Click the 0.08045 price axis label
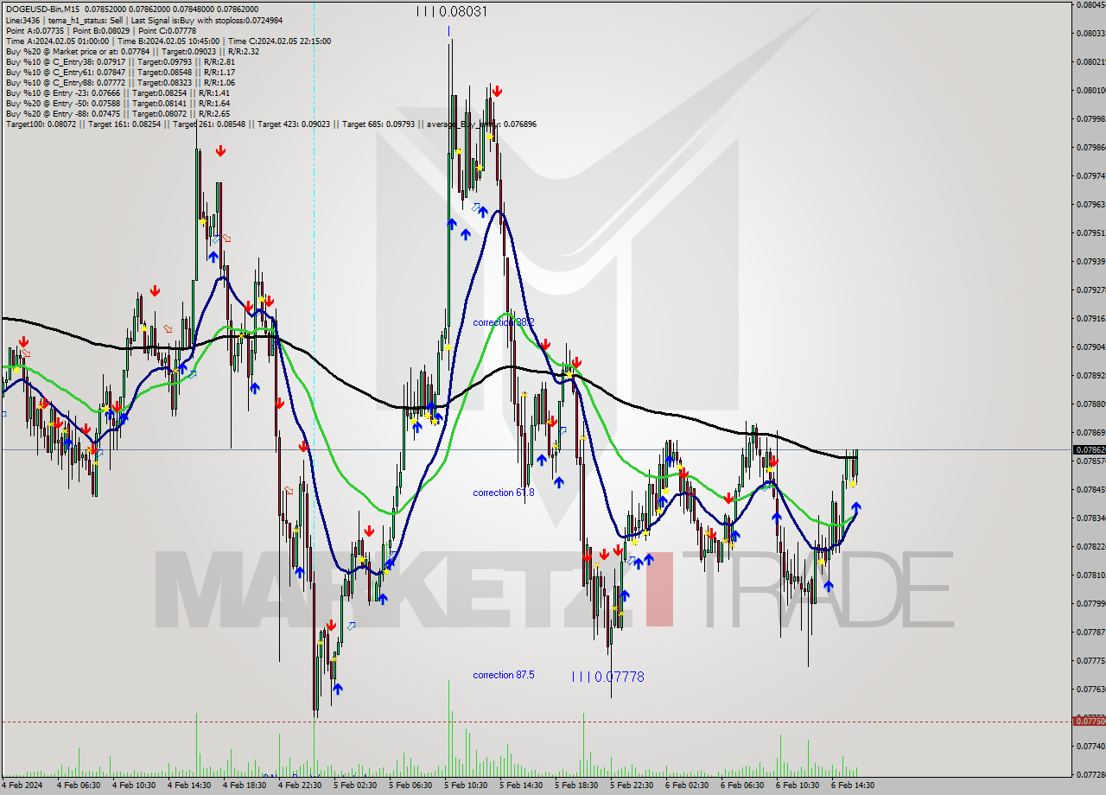The width and height of the screenshot is (1106, 795). pyautogui.click(x=1090, y=4)
